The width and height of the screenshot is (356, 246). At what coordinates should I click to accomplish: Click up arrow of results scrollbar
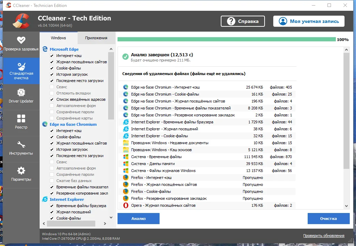click(346, 50)
